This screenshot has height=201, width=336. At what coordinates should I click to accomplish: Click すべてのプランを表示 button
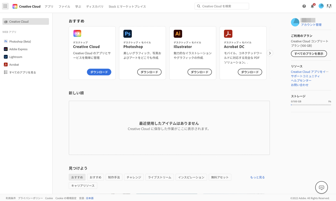(309, 54)
